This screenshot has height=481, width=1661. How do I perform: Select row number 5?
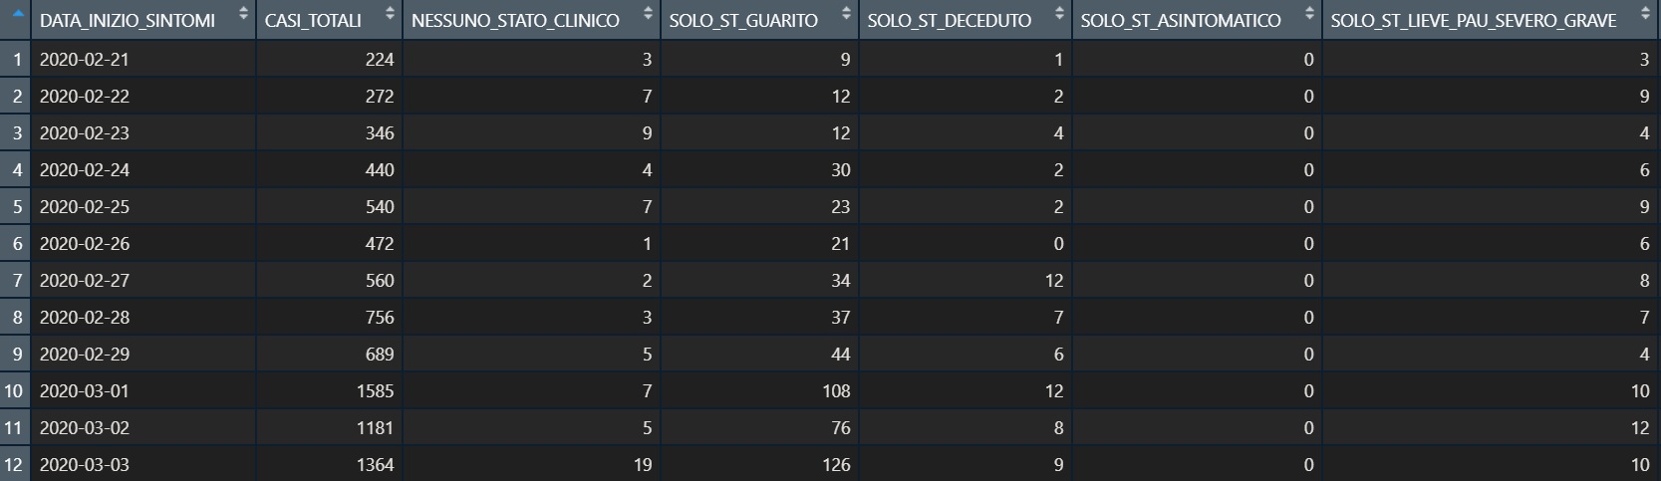point(17,207)
